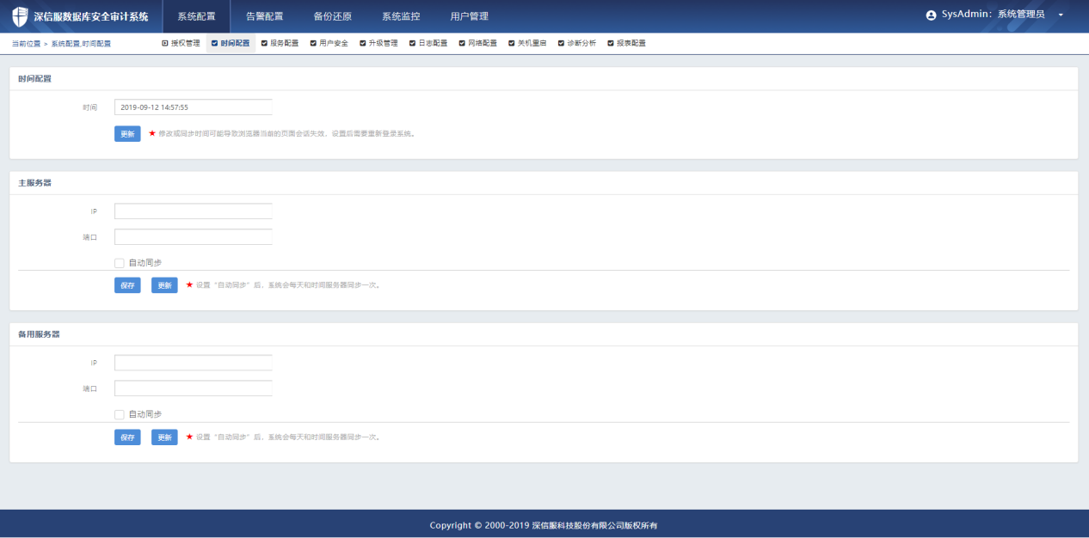Open 授权管理 sub-menu item
Image resolution: width=1089 pixels, height=538 pixels.
click(x=181, y=43)
